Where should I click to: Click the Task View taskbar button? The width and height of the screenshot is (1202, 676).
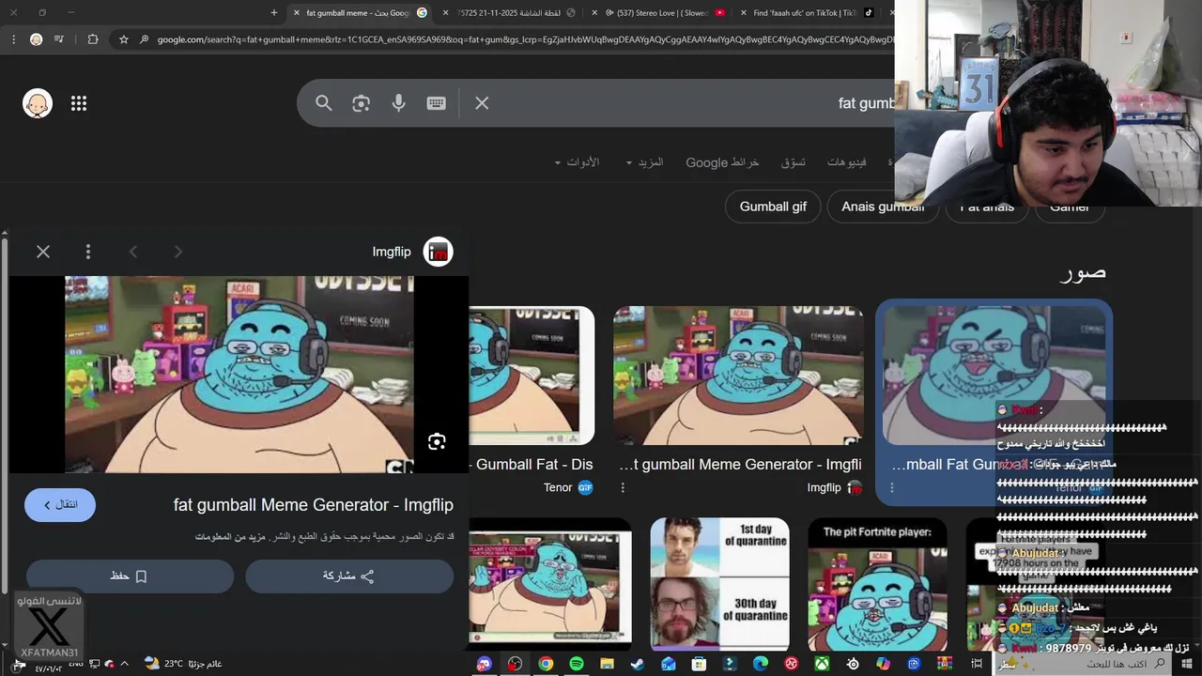tap(977, 664)
